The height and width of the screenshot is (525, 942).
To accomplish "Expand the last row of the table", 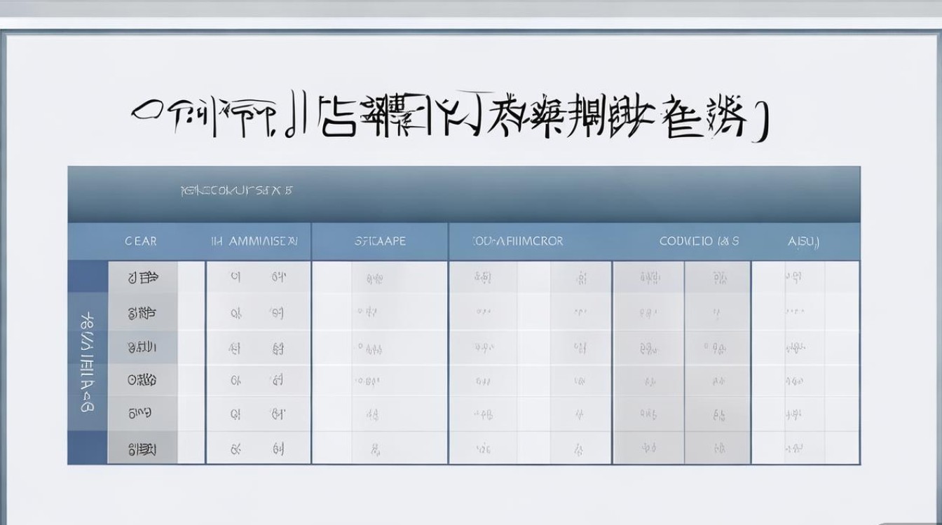I will [463, 447].
